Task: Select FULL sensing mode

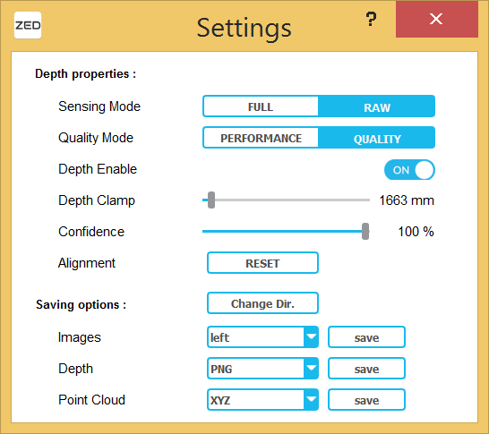Action: 261,106
